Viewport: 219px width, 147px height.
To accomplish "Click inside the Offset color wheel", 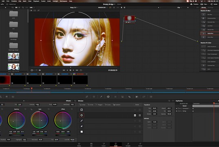I will click(63, 120).
